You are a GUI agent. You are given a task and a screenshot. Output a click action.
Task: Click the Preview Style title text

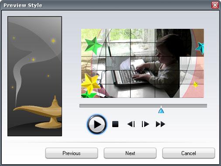(x=23, y=5)
